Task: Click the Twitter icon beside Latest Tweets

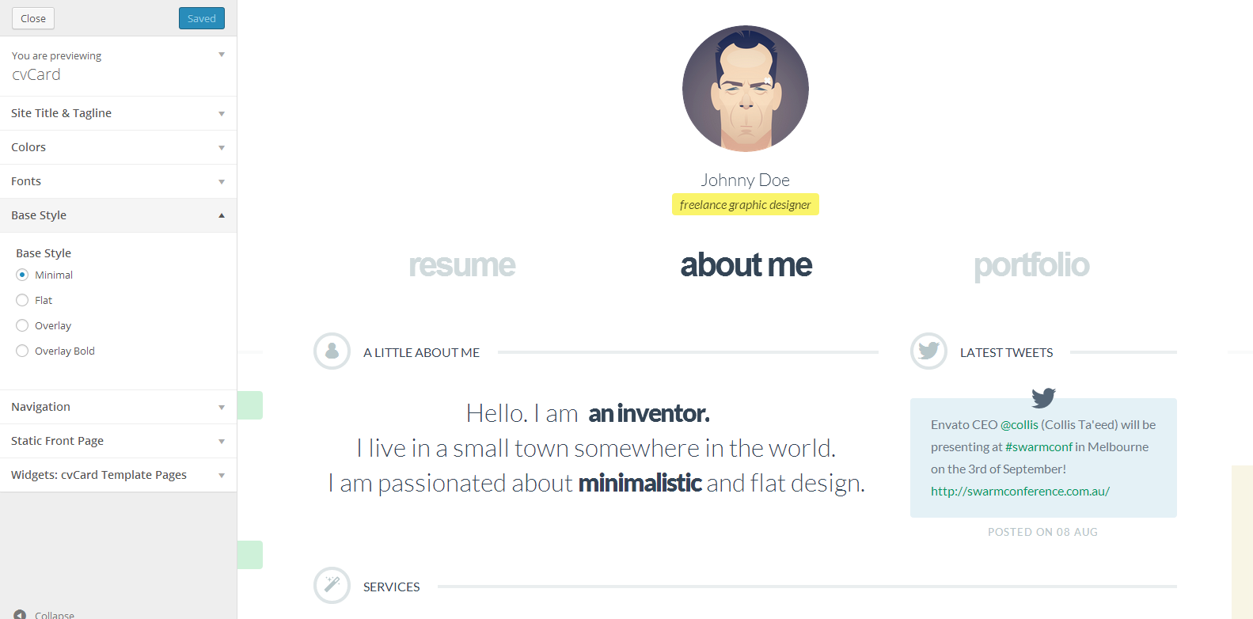Action: point(928,351)
